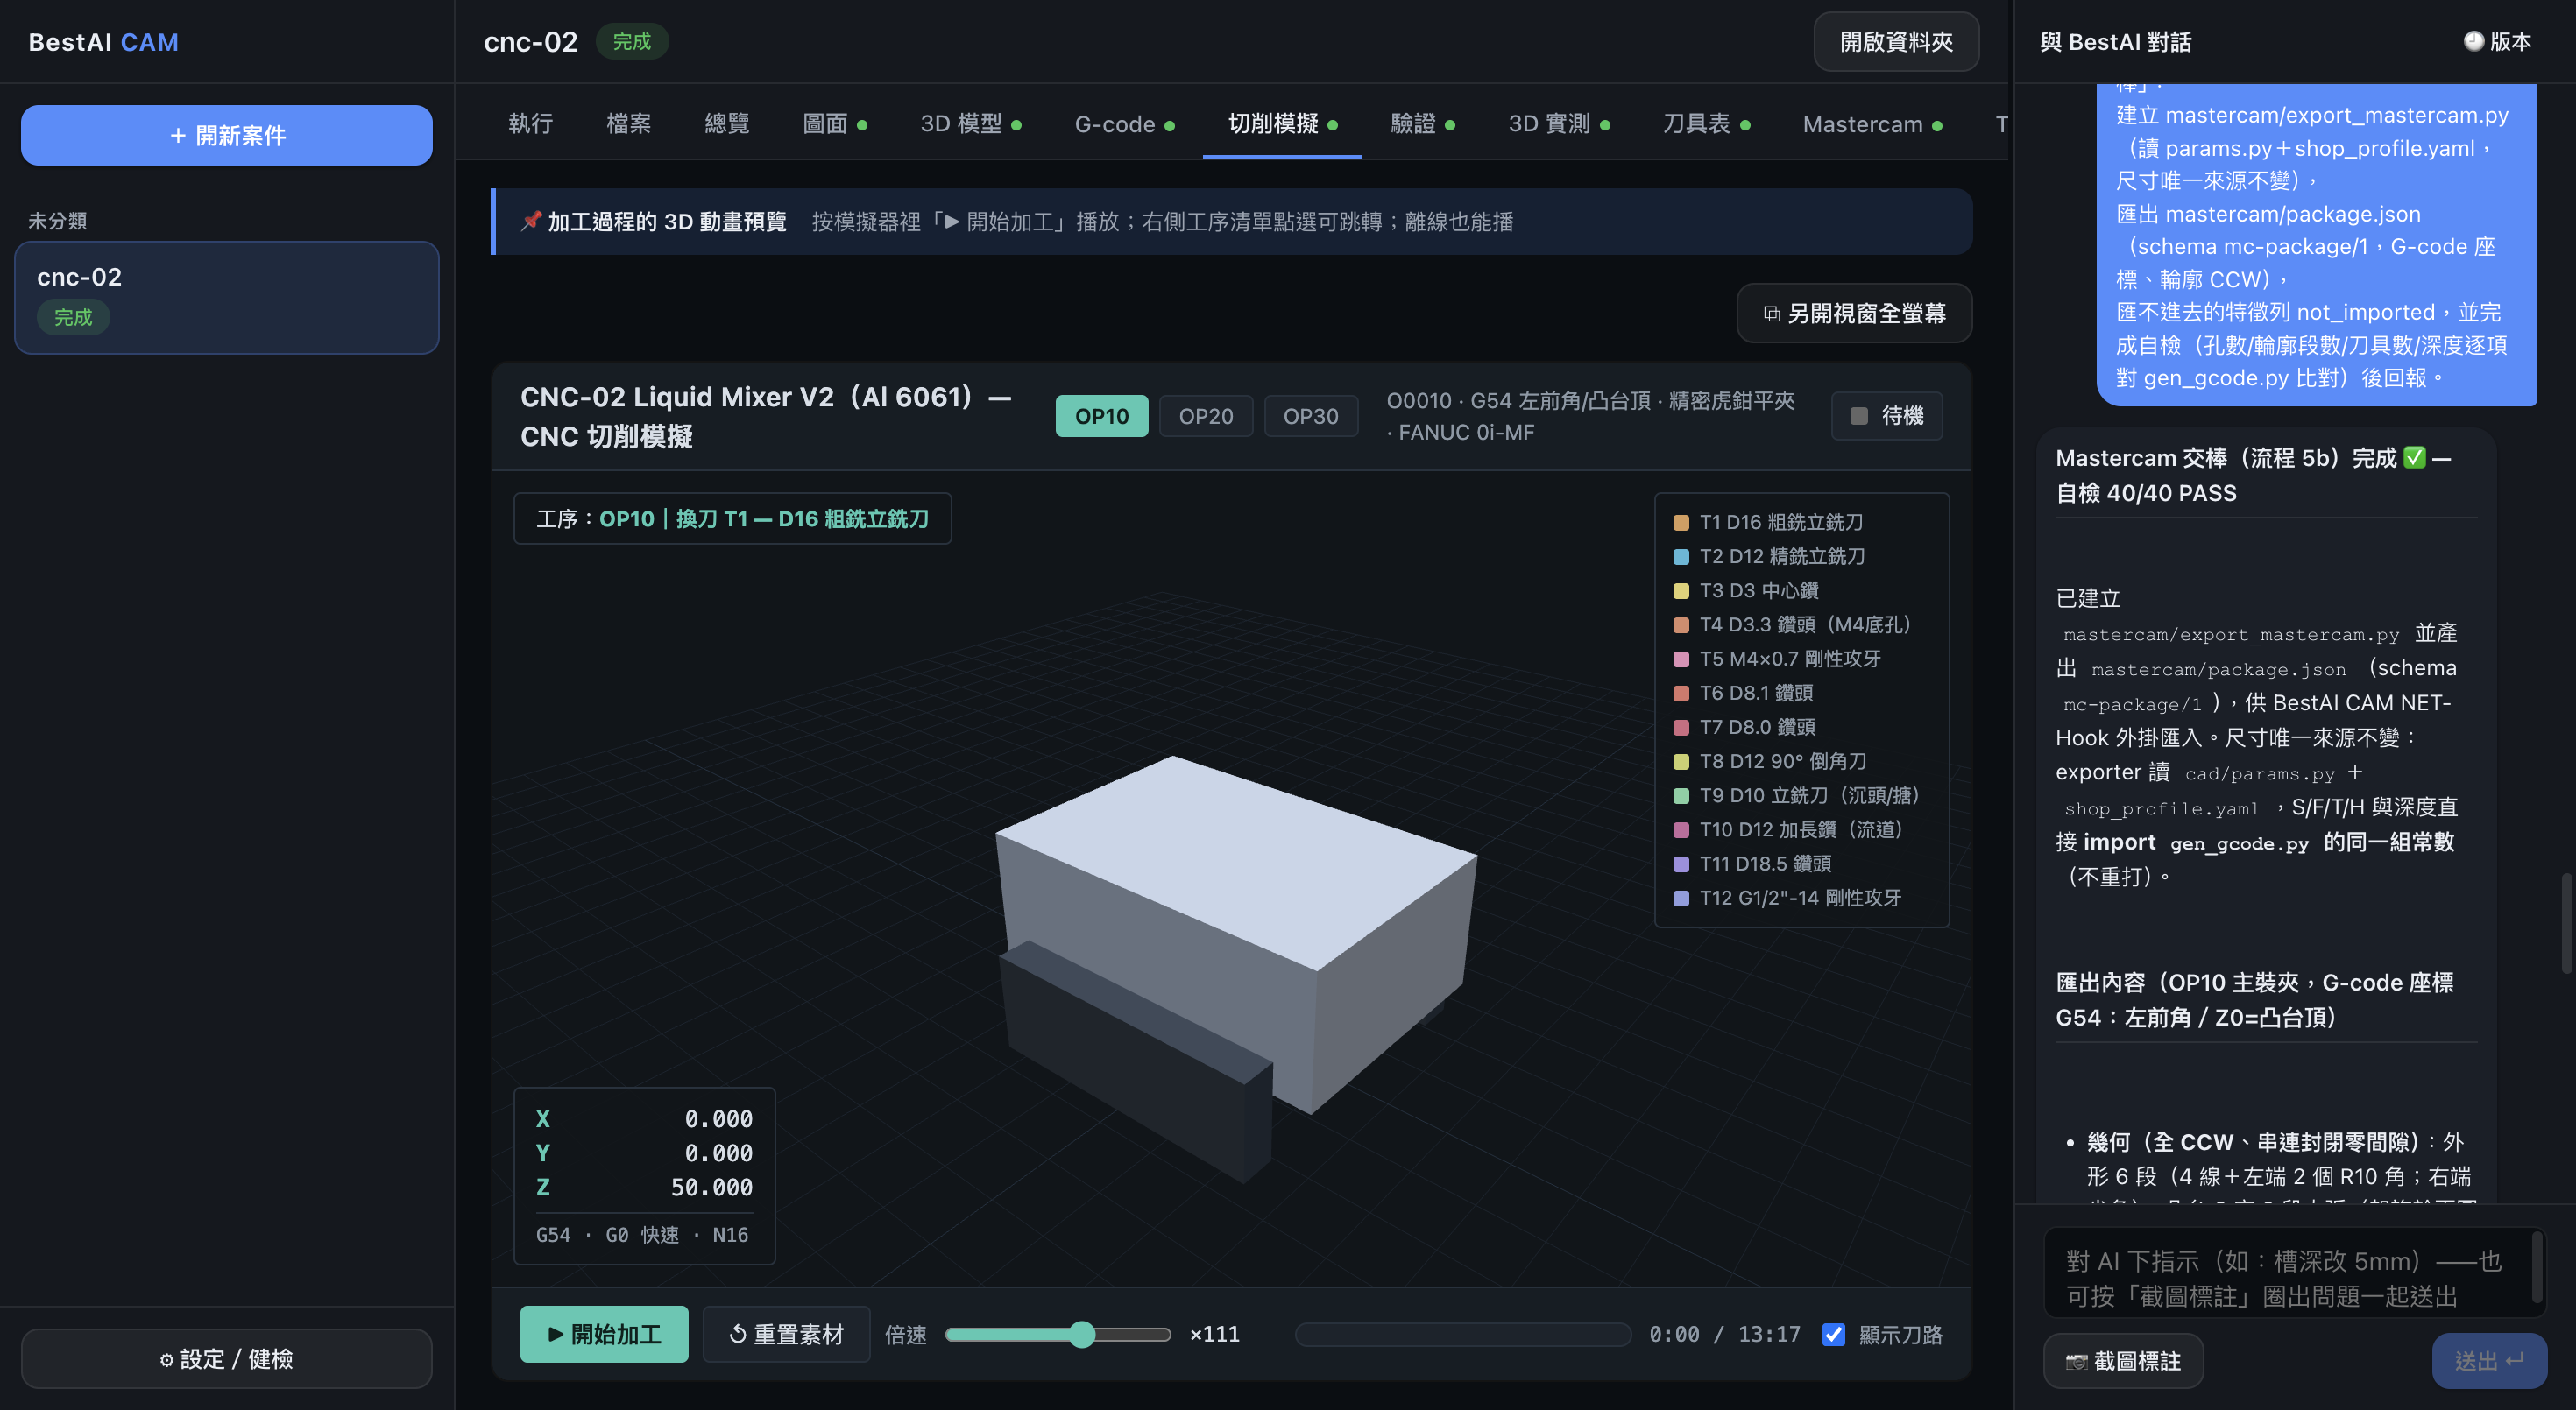
Task: Click the 工序 OP10 operation label
Action: coord(732,518)
